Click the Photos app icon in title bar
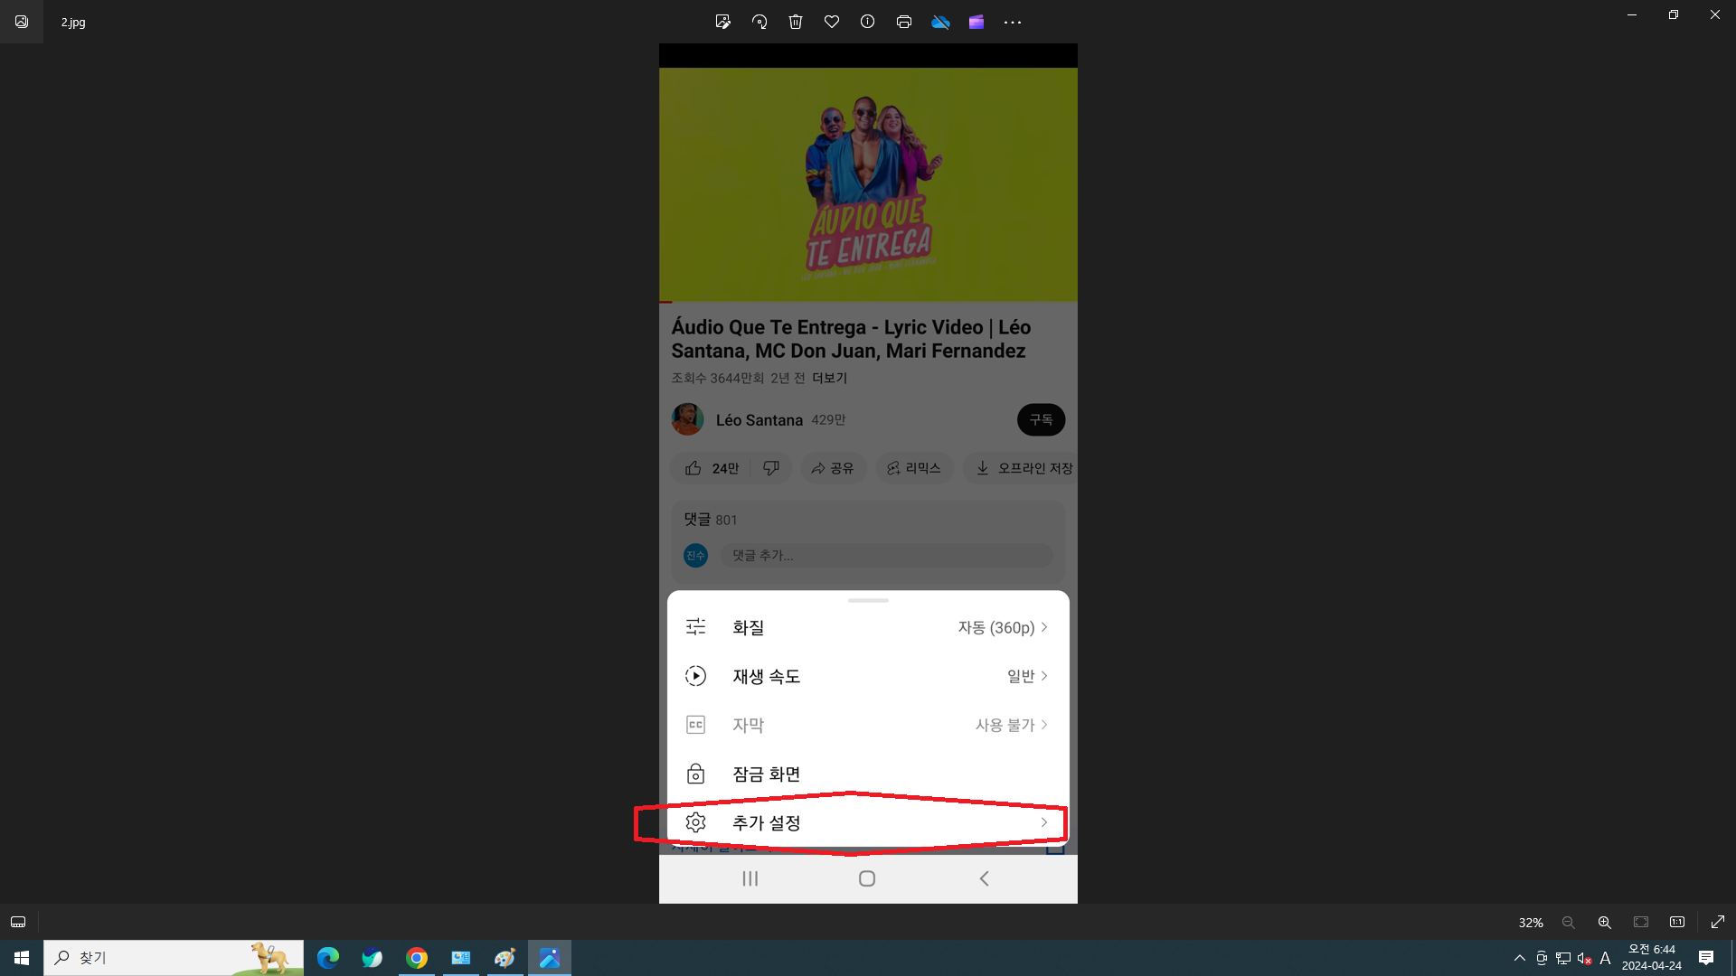Screen dimensions: 1736x976 22,22
